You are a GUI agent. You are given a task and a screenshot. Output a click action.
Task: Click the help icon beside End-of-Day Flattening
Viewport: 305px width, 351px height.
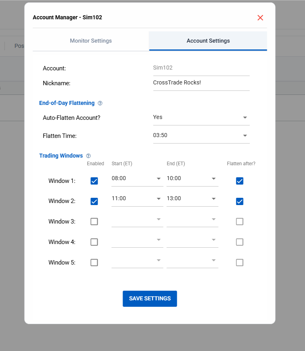point(100,103)
